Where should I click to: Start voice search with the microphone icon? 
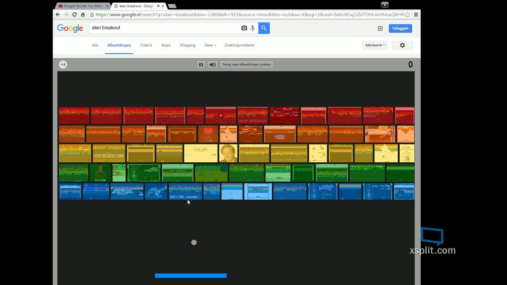tap(253, 28)
